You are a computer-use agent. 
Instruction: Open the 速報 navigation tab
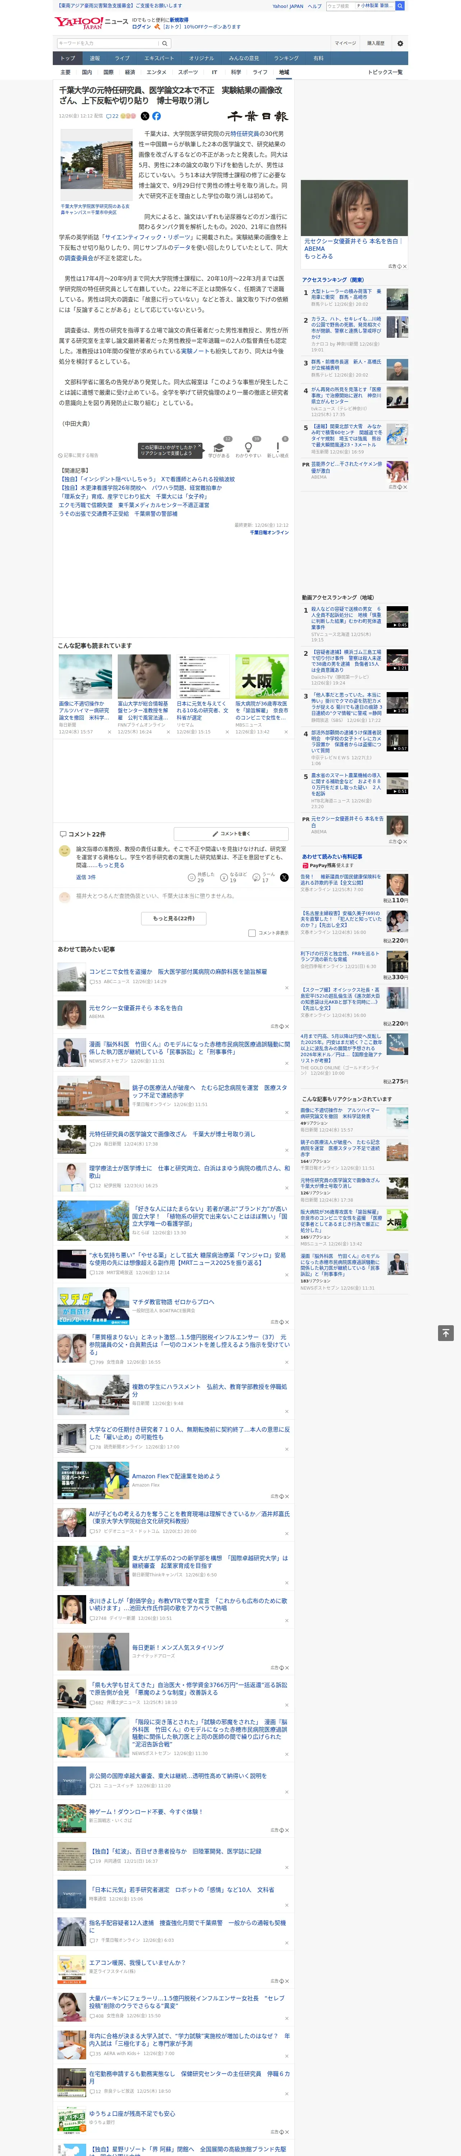[x=94, y=59]
